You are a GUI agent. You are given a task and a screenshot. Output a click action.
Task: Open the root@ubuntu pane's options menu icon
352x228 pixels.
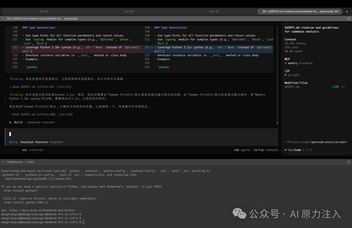(x=349, y=162)
